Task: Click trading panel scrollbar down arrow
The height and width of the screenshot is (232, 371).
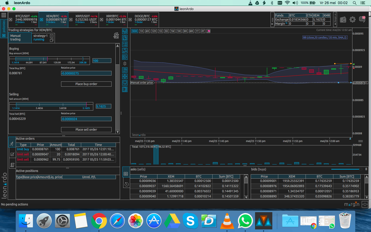Action: pos(117,132)
